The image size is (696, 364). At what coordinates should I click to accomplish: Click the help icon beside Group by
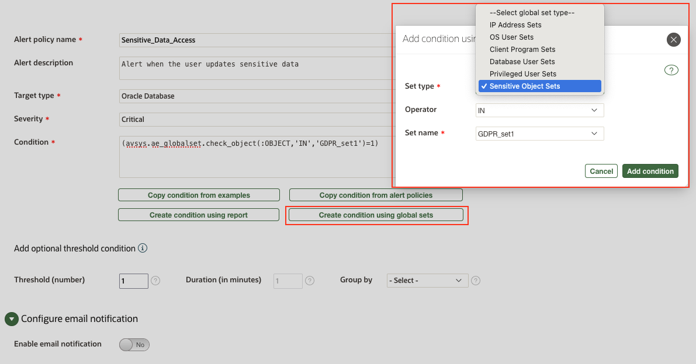tap(475, 281)
